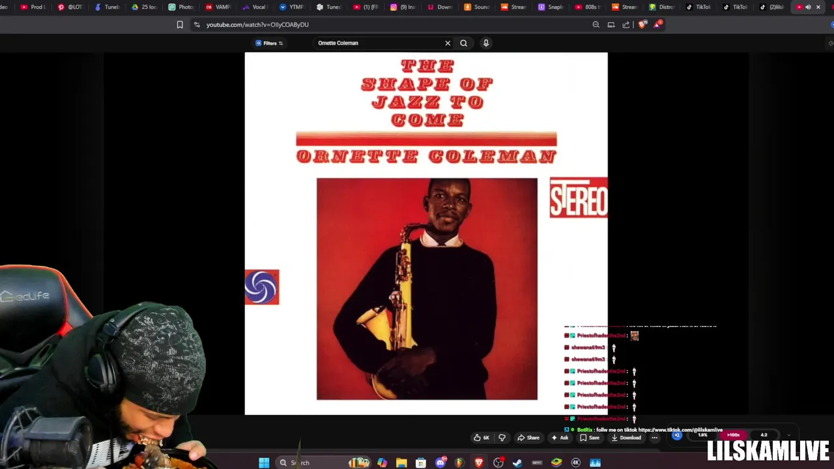The image size is (834, 469).
Task: Switch to the @LOT Pinterest tab
Action: 70,7
